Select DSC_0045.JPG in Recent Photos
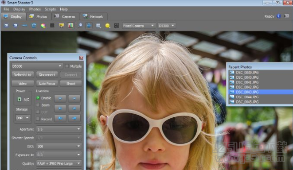293x170 pixels. tap(261, 102)
